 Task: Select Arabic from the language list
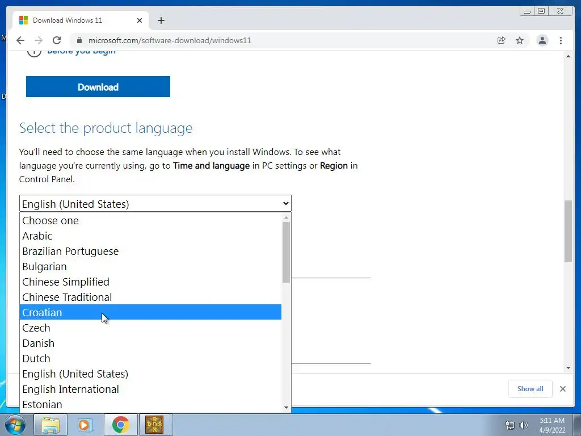[x=150, y=236]
